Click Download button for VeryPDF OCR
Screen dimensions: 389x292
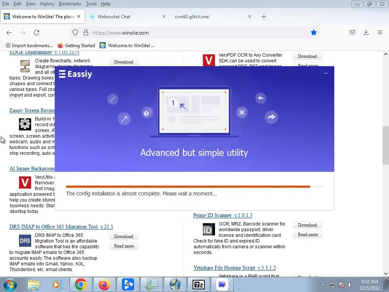click(x=307, y=56)
